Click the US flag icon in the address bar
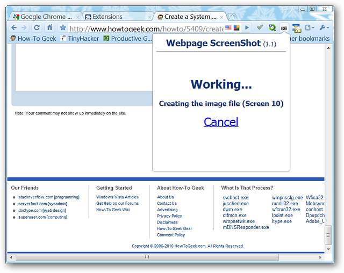Screen dimensions: 344x273 click(228, 27)
